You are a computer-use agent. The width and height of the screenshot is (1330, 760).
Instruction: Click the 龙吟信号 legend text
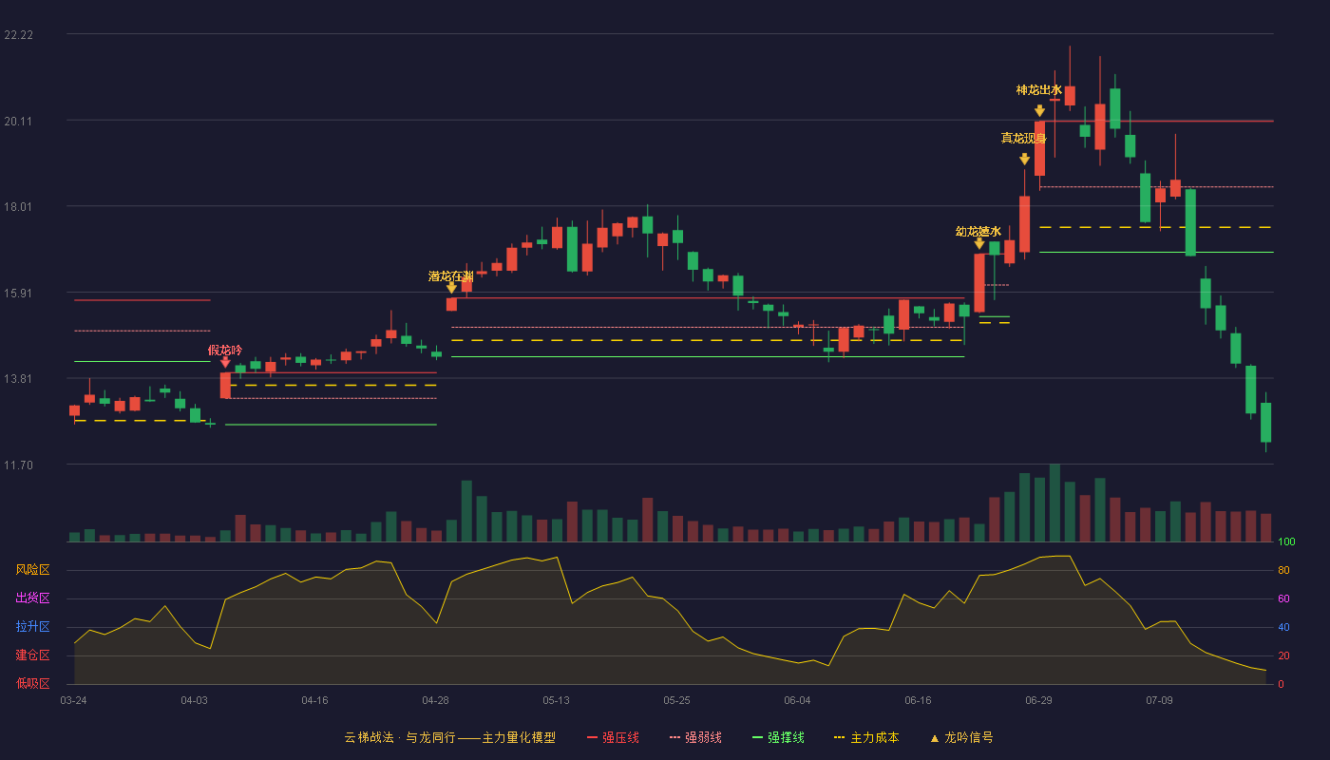point(969,737)
